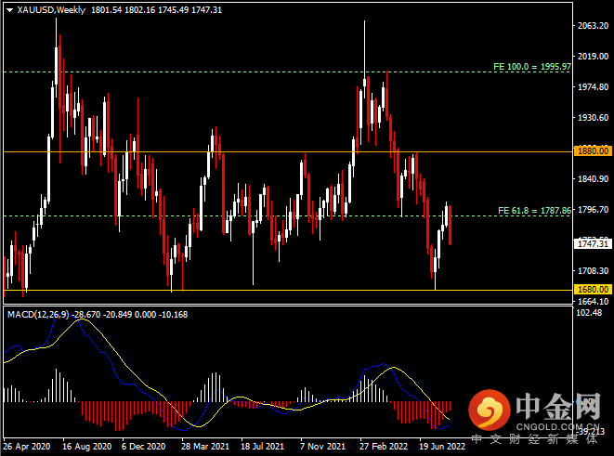Click the XAUUSD,Weekly chart title
Screen dimensions: 614x456
(51, 10)
